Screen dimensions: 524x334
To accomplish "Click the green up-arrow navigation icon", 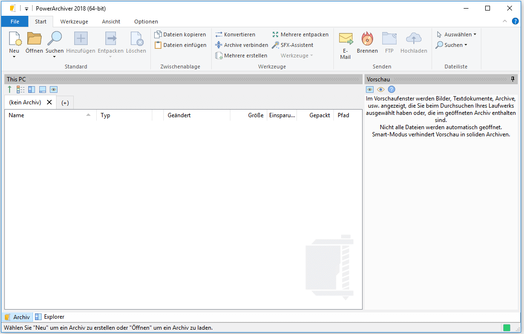I will tap(10, 89).
